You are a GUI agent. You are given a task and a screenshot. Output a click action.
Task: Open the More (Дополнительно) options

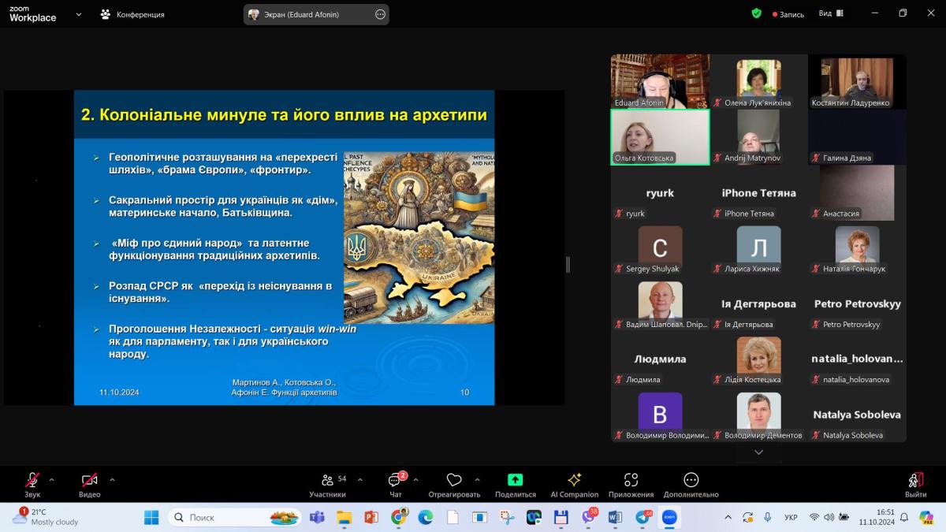click(x=691, y=480)
